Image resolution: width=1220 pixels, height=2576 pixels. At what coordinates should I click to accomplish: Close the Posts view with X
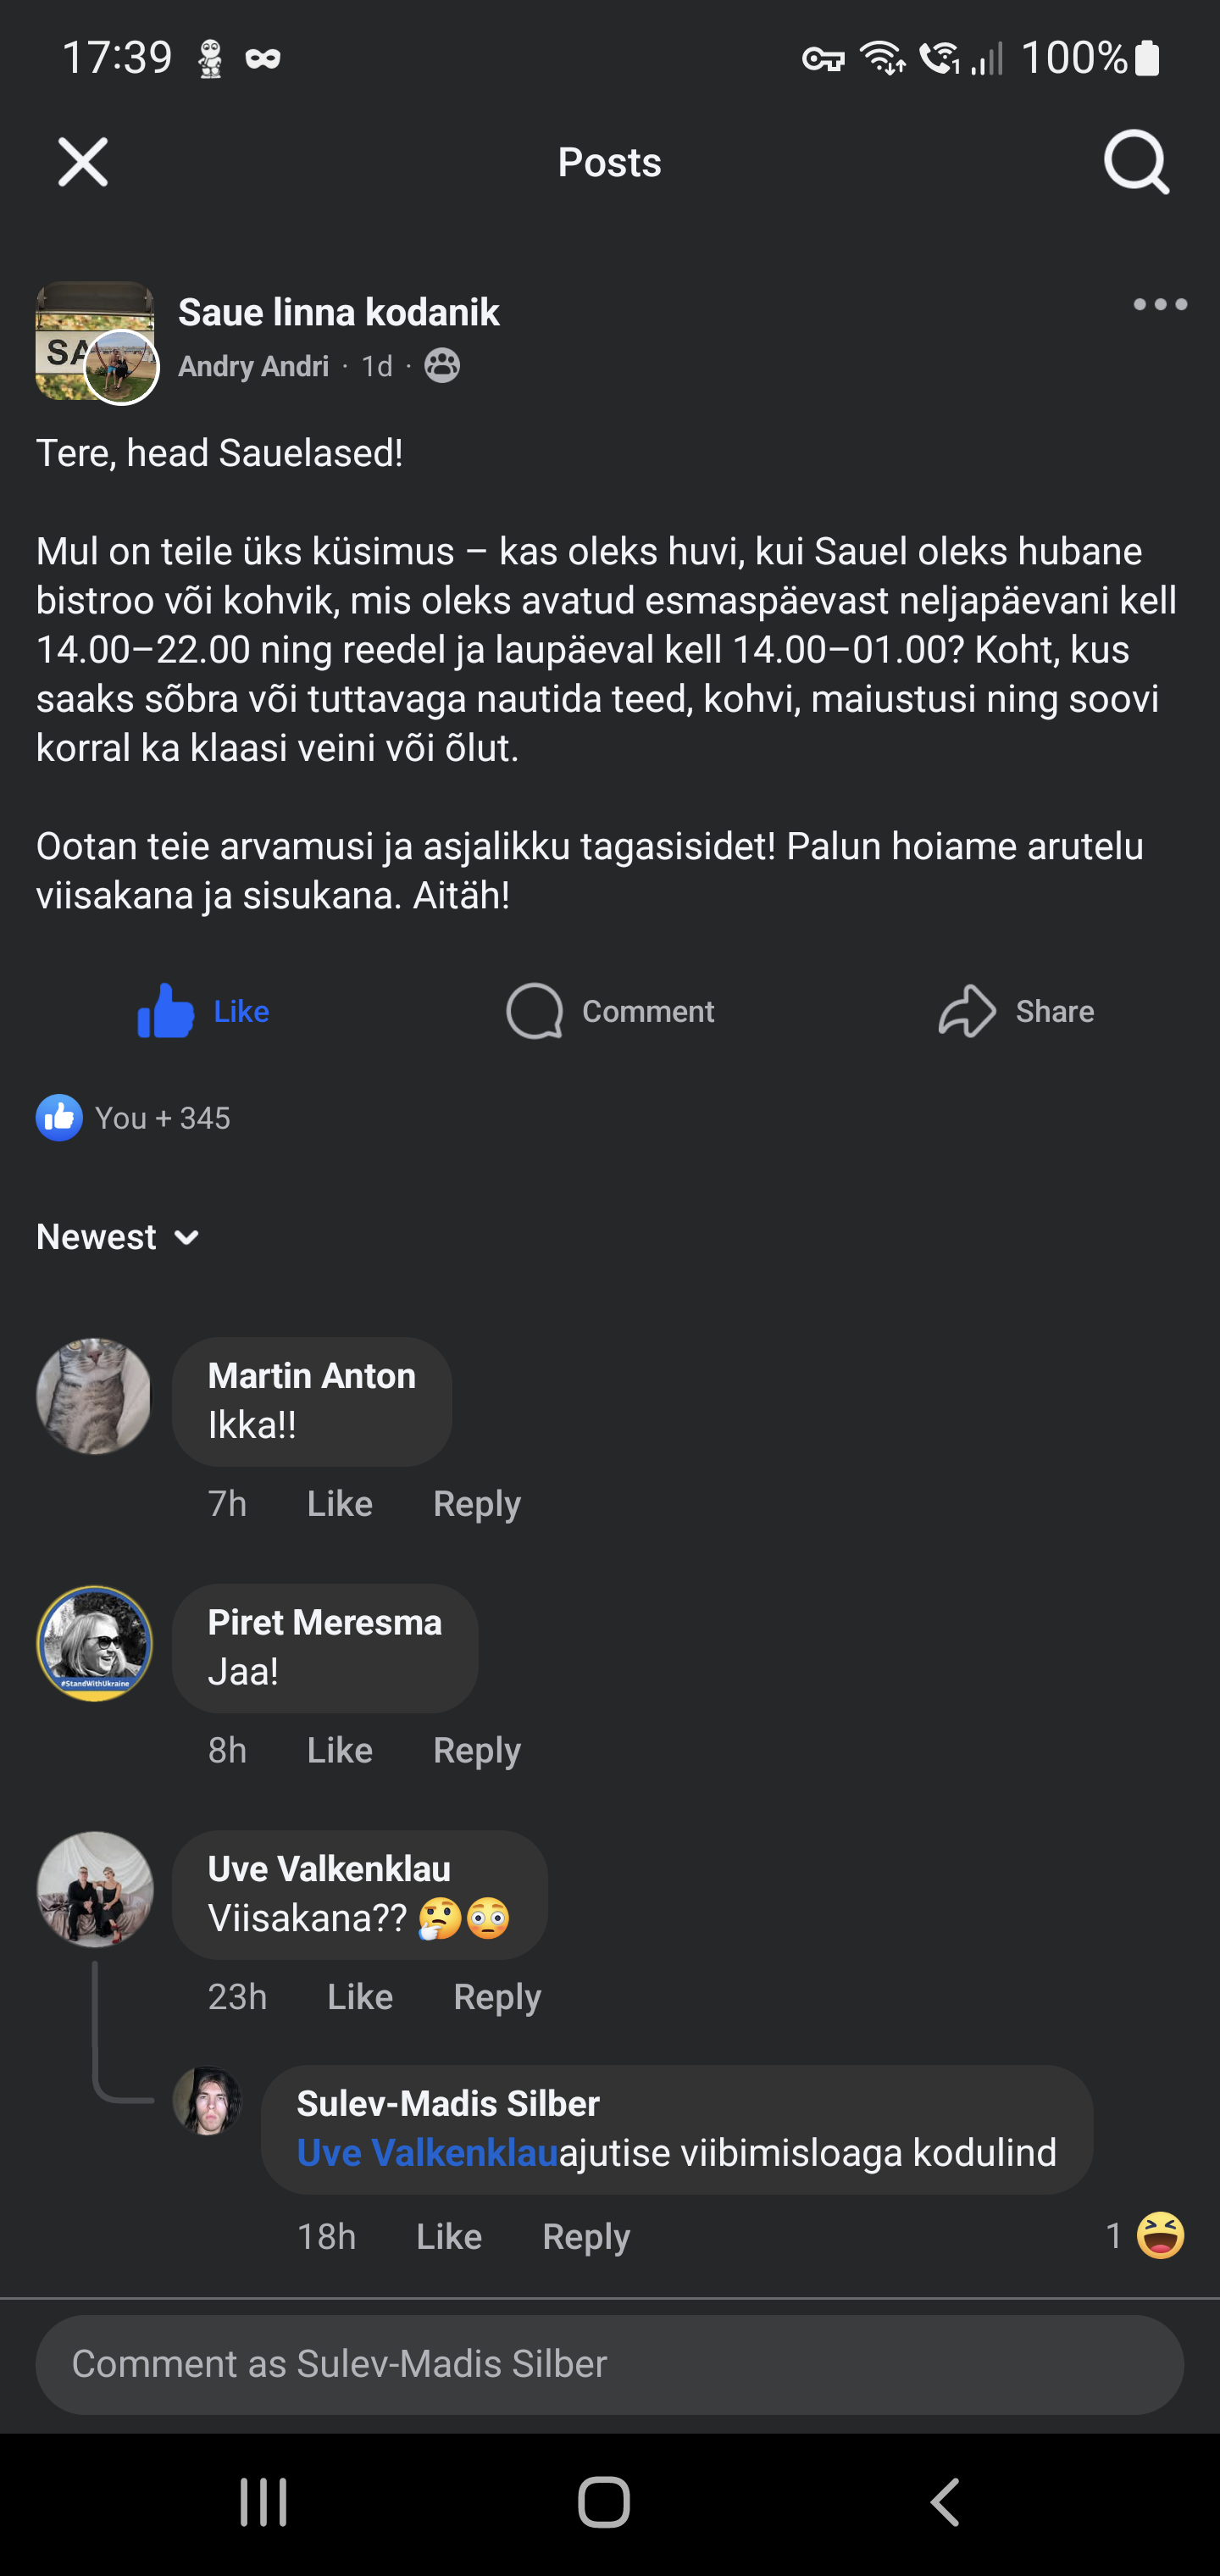coord(83,162)
